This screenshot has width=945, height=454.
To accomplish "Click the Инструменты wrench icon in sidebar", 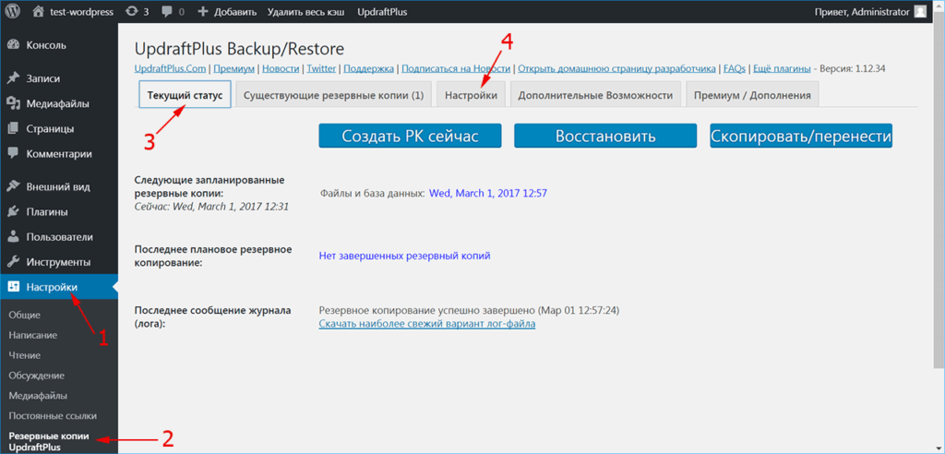I will tap(13, 262).
